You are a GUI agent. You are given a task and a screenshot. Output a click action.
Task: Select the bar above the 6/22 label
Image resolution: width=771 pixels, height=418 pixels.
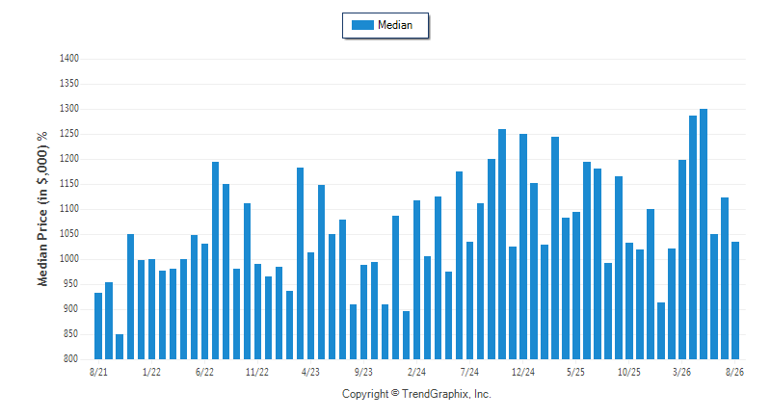[x=204, y=301]
